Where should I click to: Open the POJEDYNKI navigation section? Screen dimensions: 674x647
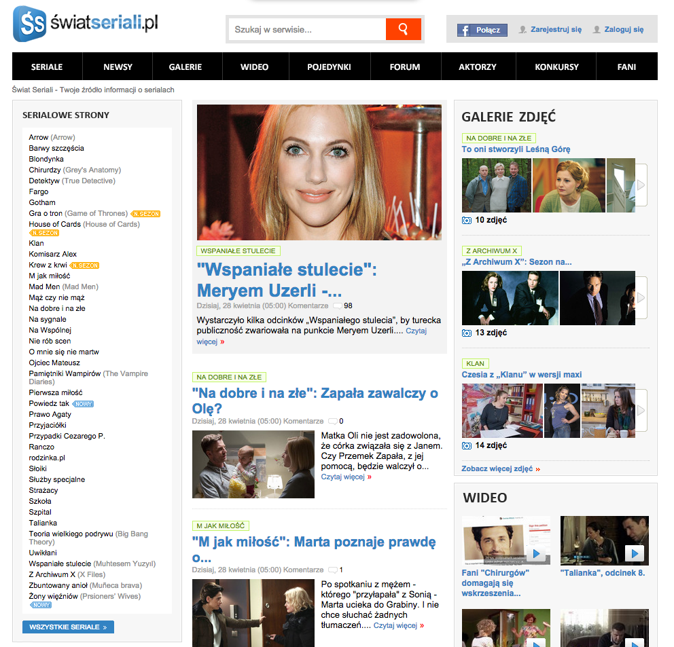(x=329, y=67)
